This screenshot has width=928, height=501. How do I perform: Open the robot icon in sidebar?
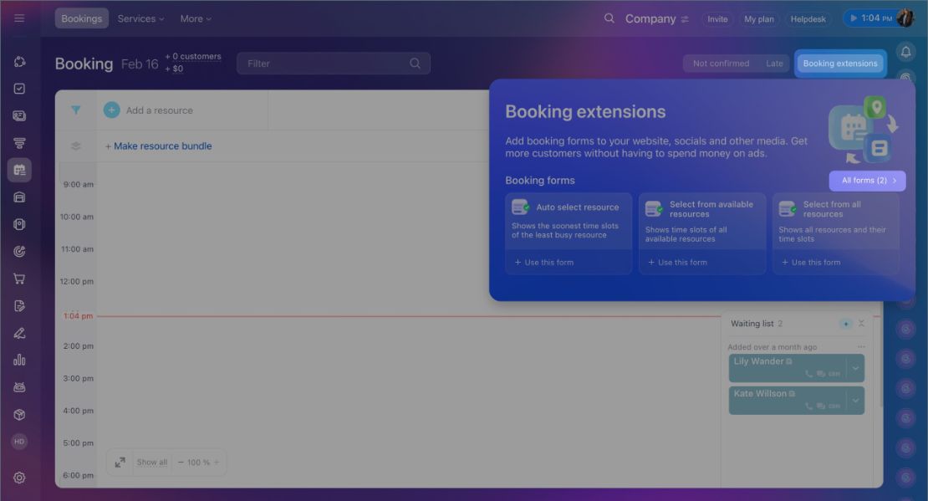[x=19, y=387]
